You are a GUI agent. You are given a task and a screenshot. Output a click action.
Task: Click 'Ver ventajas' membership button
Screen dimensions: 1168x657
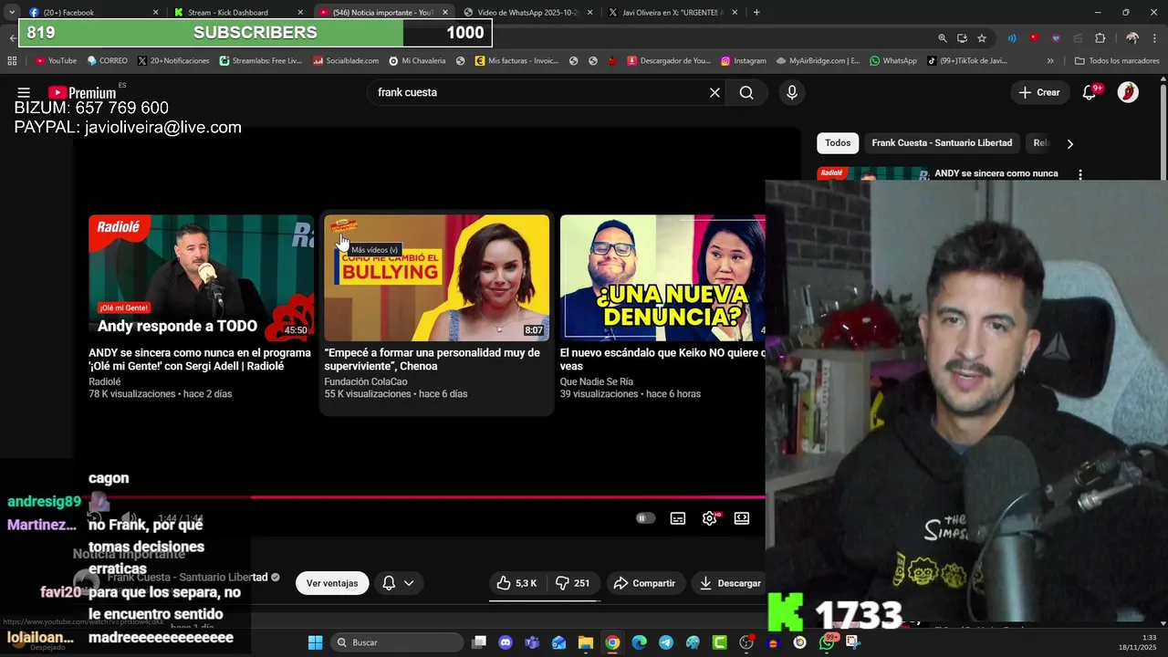click(x=332, y=583)
